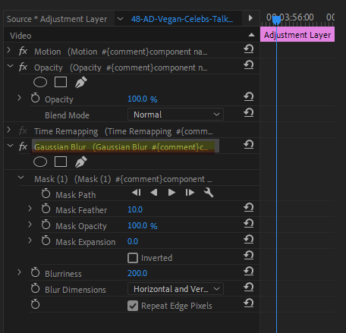Toggle animation stopwatch for Repeat Edge Pixels
Viewport: 346px width, 333px height.
coord(35,304)
